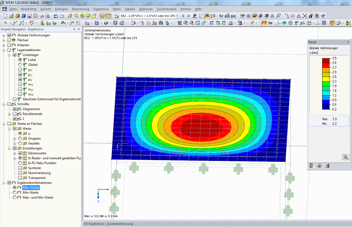Open the filter microscope tab in Panel

(x=327, y=166)
